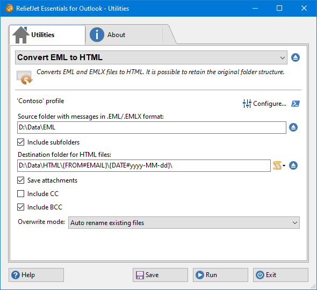Viewport: 317px width, 290px height.
Task: Click the Configure sliders icon
Action: click(247, 104)
